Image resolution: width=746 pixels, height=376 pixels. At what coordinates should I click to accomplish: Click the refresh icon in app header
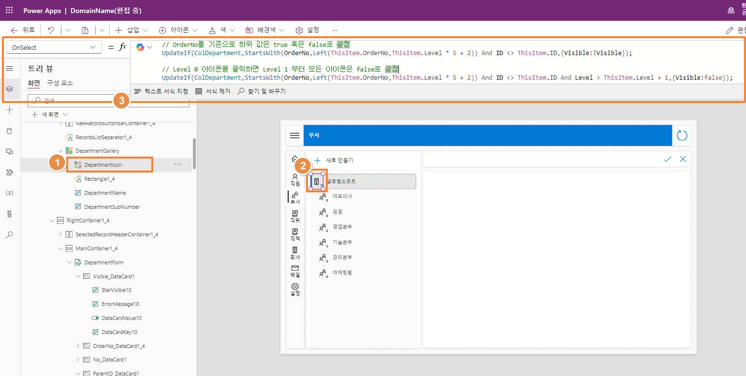point(682,135)
